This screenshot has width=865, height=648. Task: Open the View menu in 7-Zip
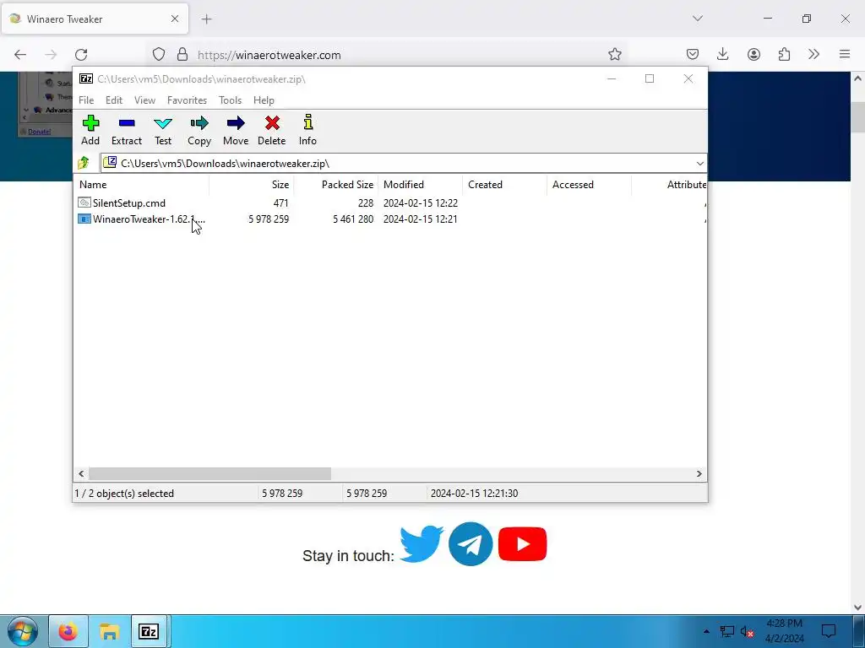(x=144, y=100)
